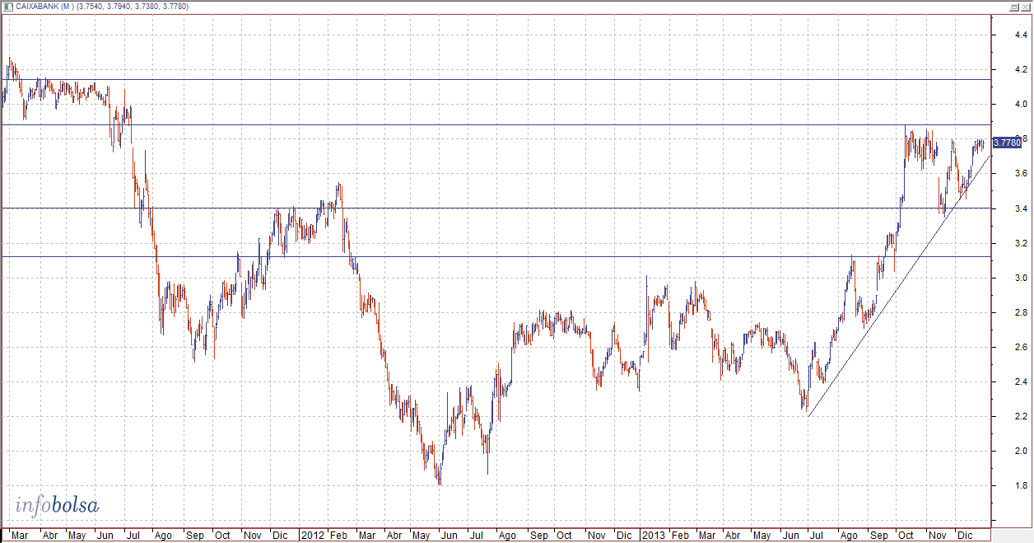Click the 3.0 price axis label
Viewport: 1034px width, 543px height.
tap(1020, 278)
